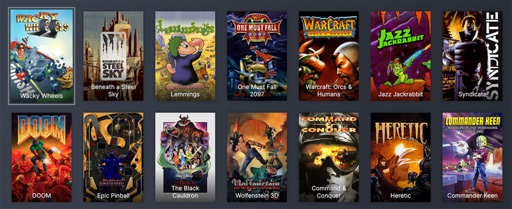The image size is (512, 209).
Task: Select the DOOM cover
Action: pos(41,157)
